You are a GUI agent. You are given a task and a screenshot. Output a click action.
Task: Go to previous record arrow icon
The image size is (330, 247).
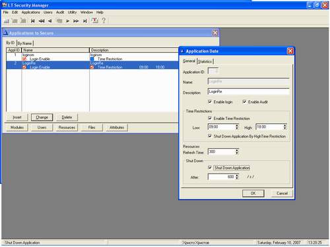click(x=50, y=21)
